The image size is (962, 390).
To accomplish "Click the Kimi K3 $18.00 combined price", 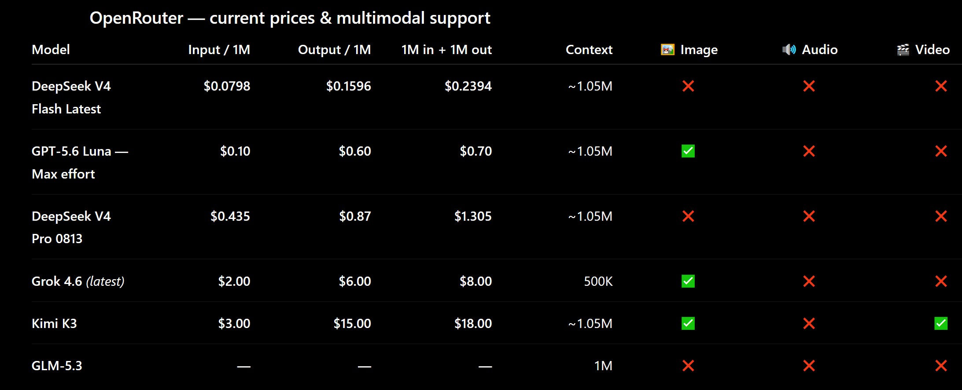I will (473, 324).
